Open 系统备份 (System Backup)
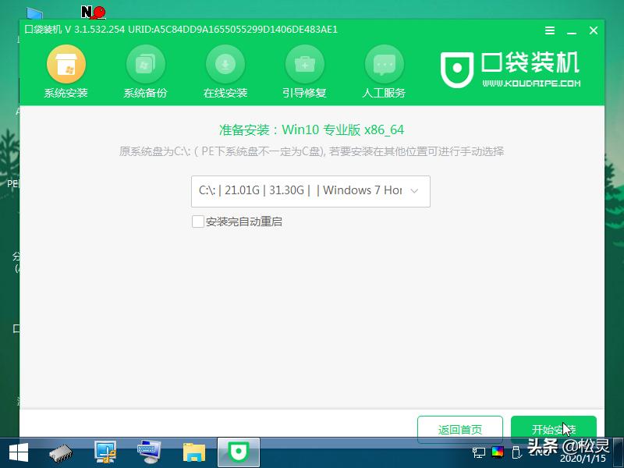624x468 pixels. coord(145,67)
